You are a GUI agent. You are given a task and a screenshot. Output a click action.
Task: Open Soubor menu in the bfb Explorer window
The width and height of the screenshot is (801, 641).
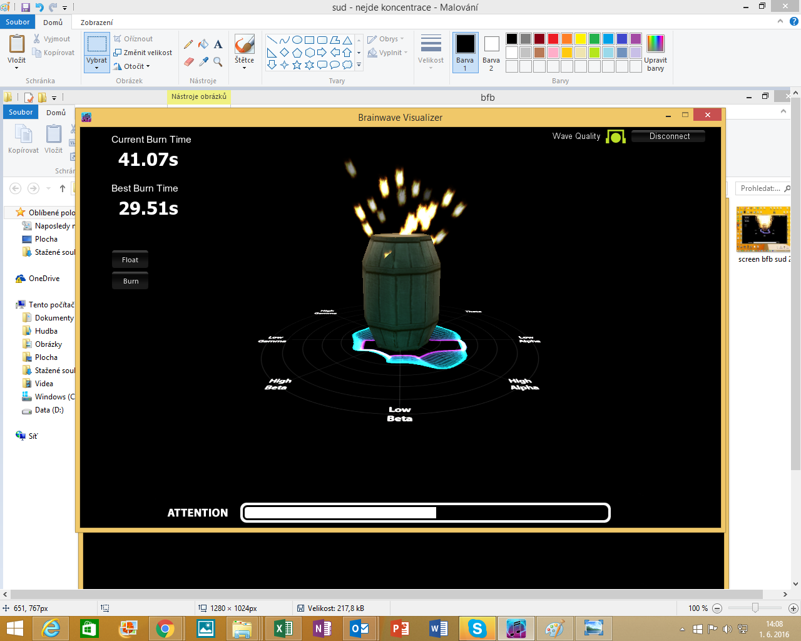tap(21, 112)
